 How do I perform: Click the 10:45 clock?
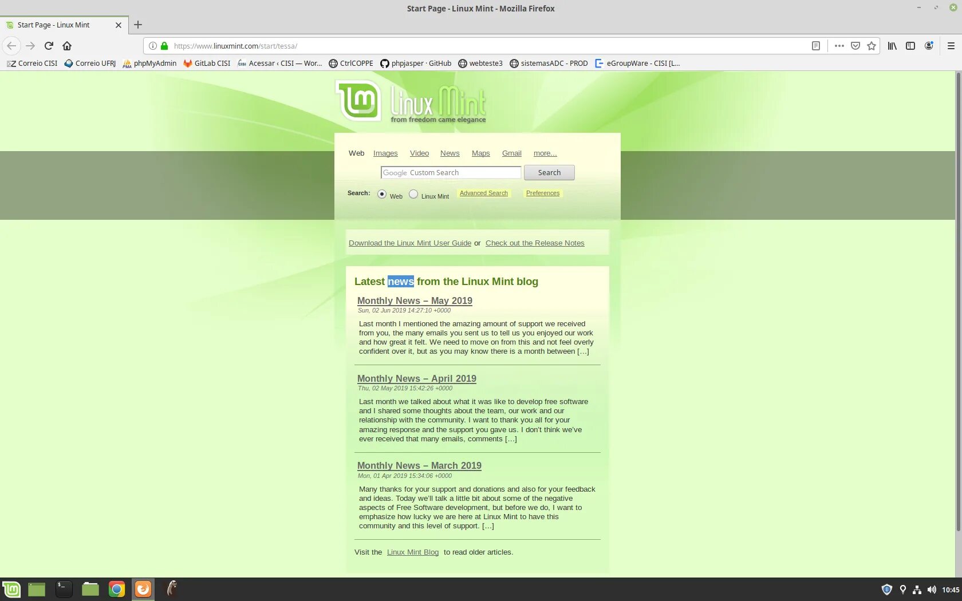(951, 590)
